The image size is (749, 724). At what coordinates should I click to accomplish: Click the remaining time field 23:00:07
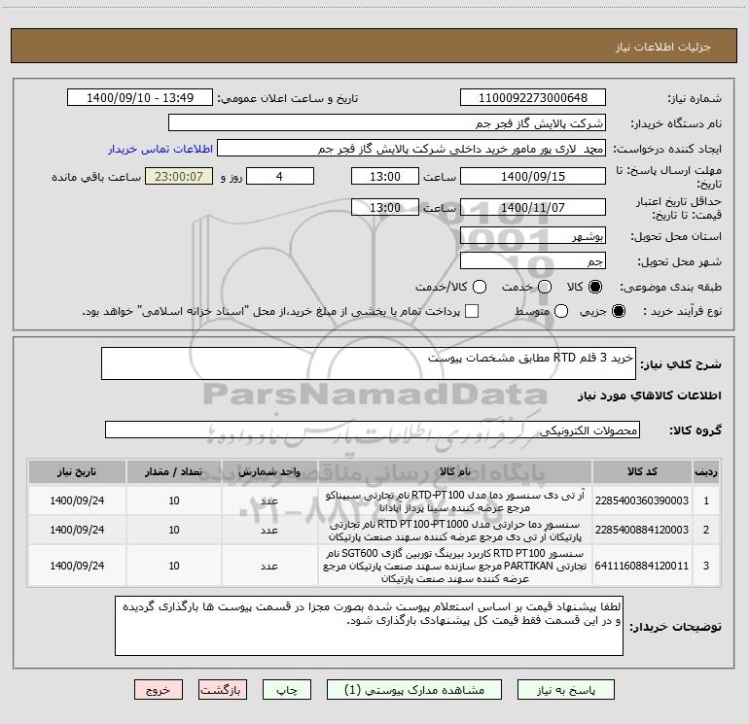click(x=179, y=176)
